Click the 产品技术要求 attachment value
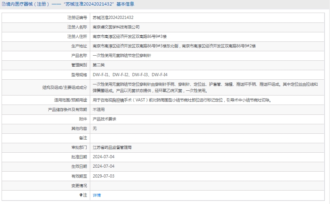 point(104,119)
